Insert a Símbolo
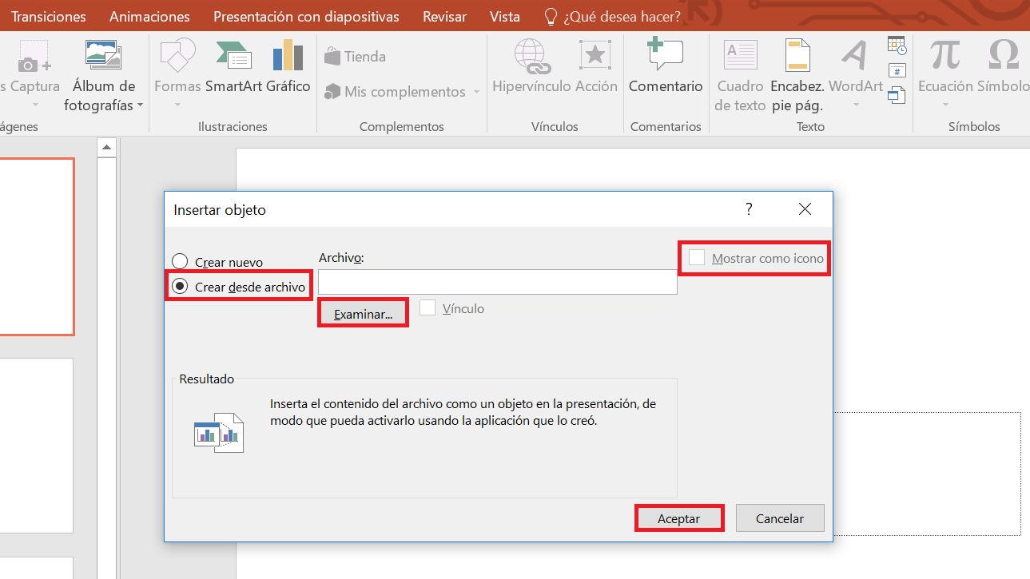 click(x=1003, y=68)
